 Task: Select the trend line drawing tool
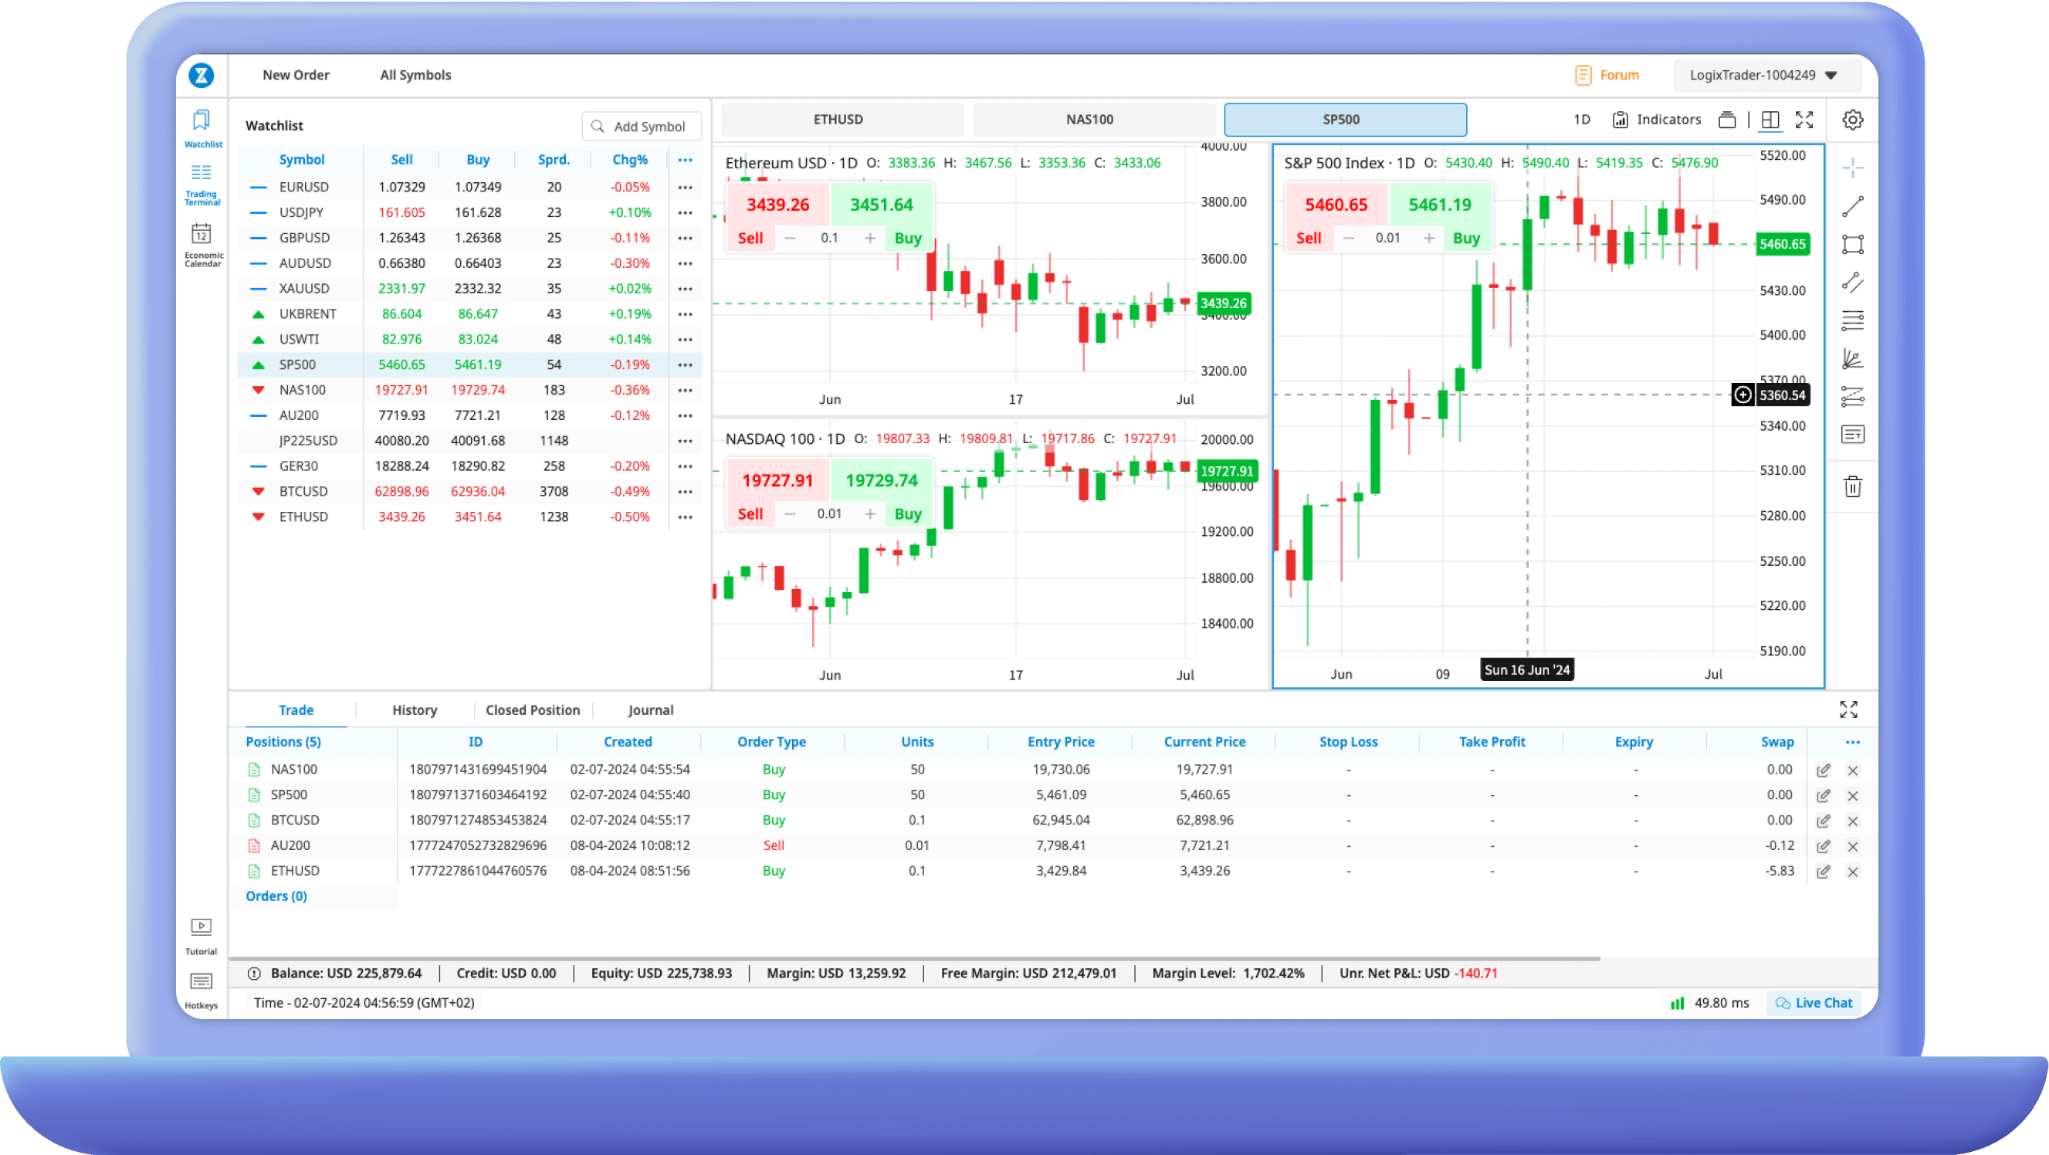(1853, 207)
